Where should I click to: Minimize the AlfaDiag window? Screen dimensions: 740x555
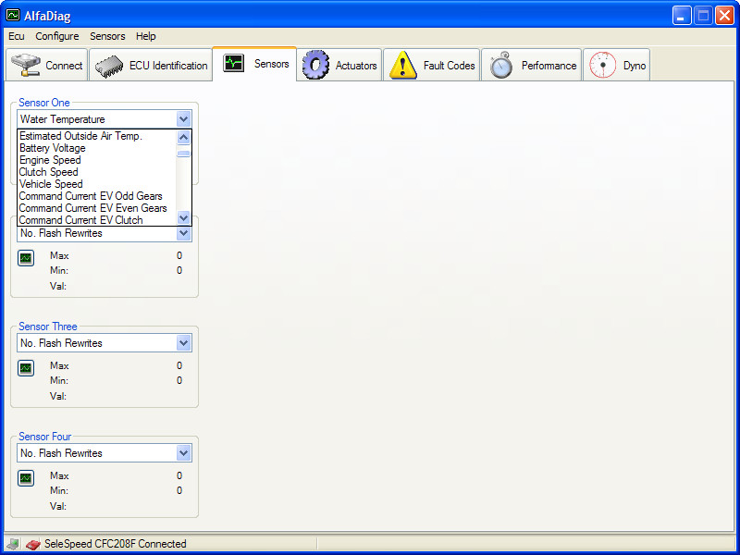point(681,16)
